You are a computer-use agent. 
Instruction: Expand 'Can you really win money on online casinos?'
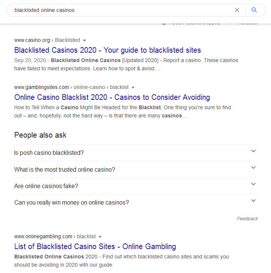click(136, 202)
